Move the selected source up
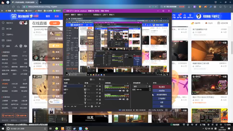 [96, 106]
